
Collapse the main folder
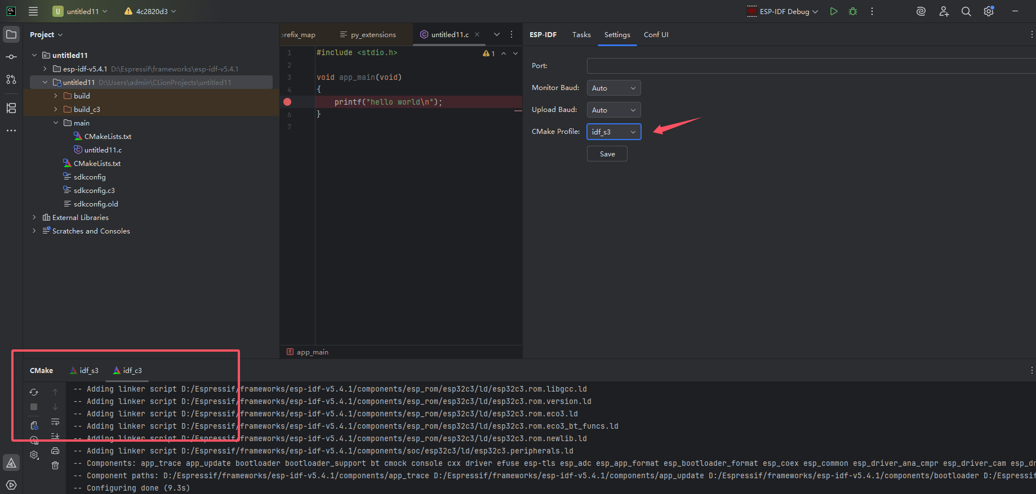click(56, 123)
